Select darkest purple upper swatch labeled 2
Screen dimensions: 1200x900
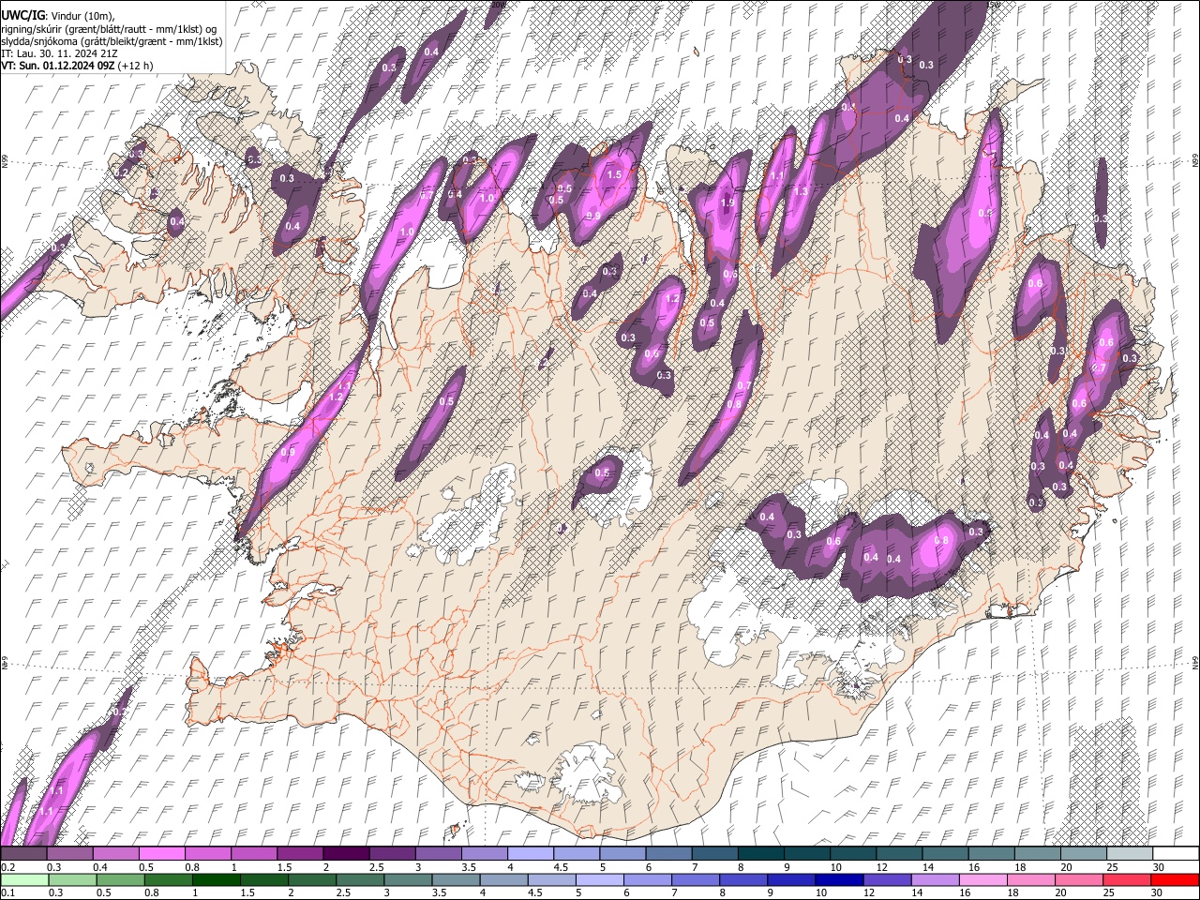click(x=346, y=853)
